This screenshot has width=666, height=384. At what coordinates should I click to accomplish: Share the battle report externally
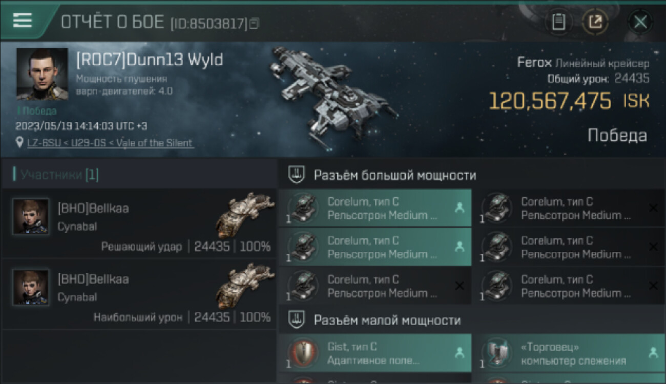point(595,22)
